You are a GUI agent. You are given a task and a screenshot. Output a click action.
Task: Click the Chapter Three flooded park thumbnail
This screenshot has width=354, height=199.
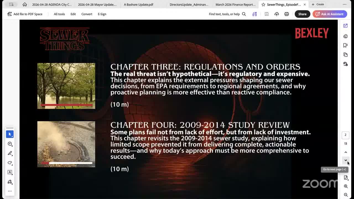(x=66, y=86)
